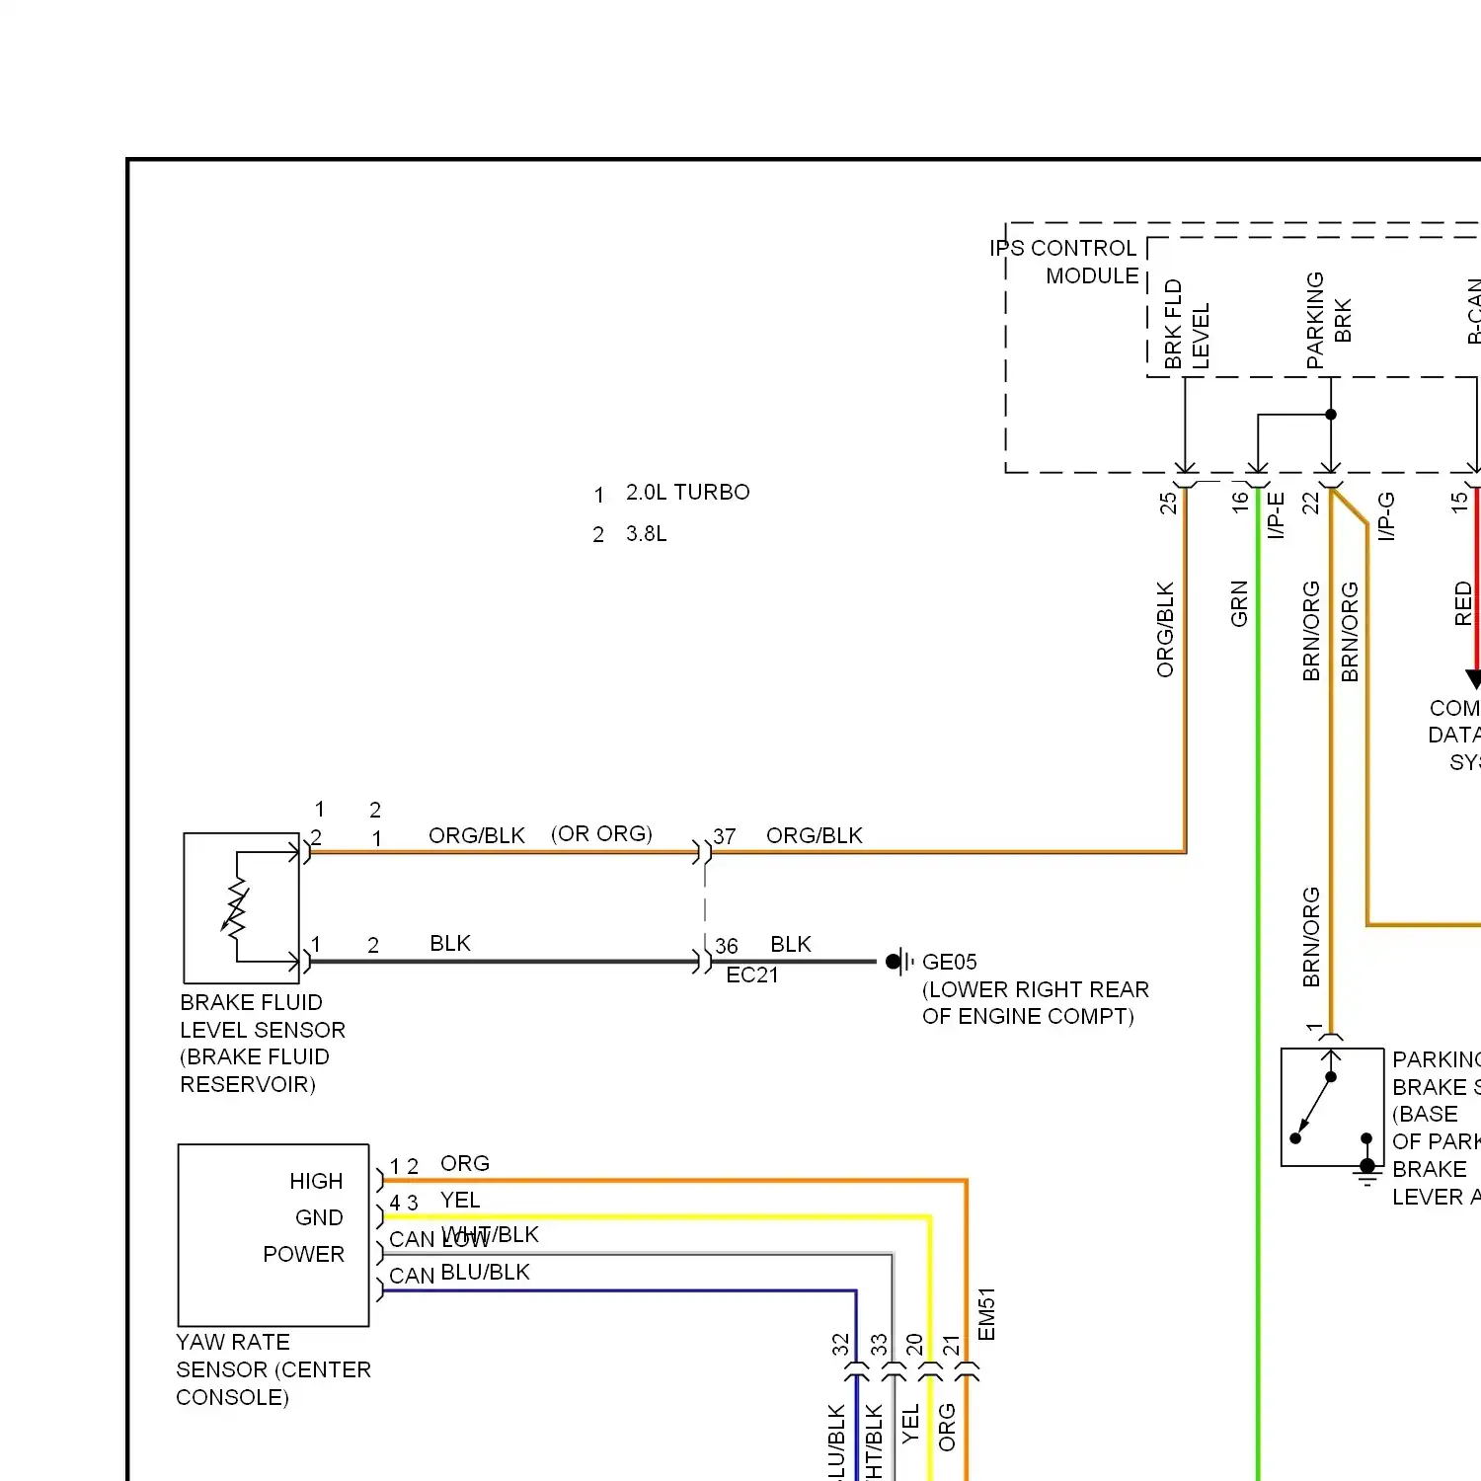Click the ORG/BLK label right of pin 37
Screen dimensions: 1481x1481
pos(815,836)
